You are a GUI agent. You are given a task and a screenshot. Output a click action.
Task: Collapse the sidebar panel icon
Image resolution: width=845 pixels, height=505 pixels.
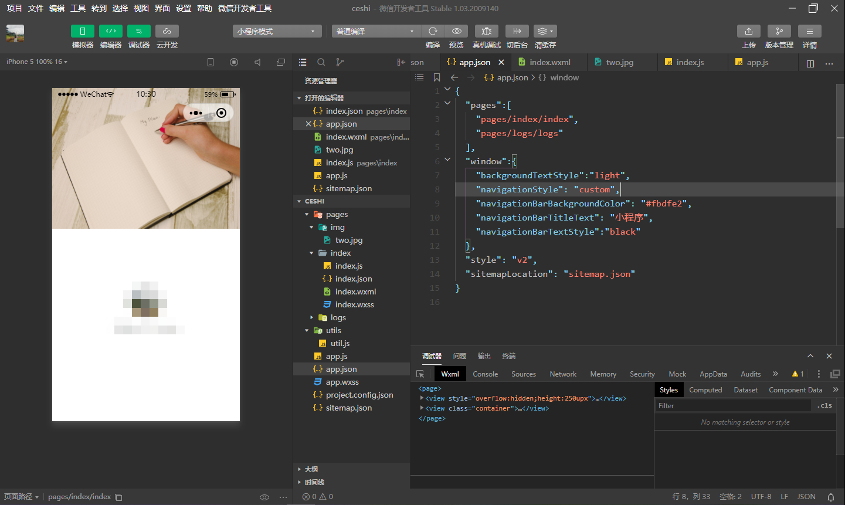(401, 62)
